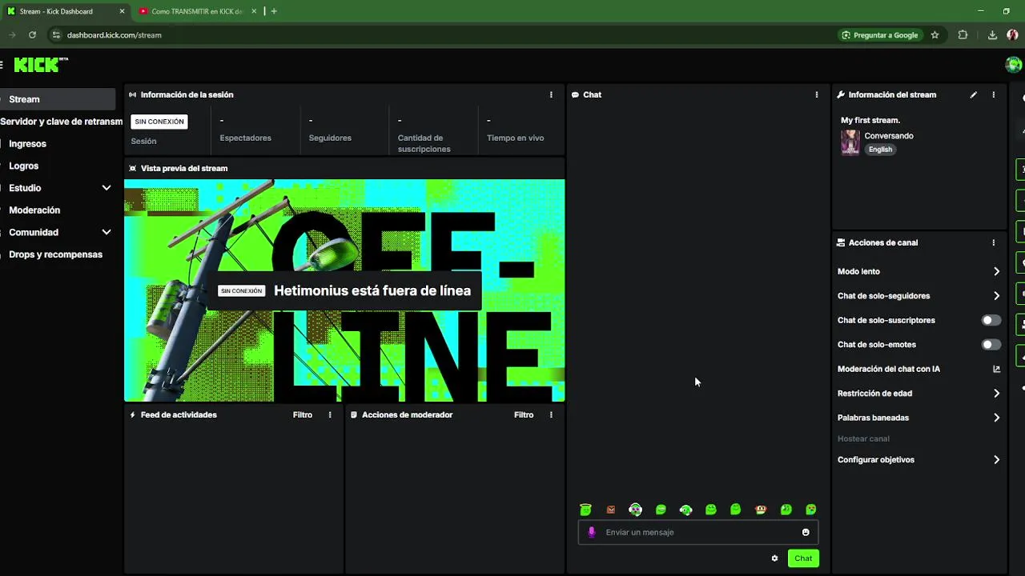Click the address bar URL
Viewport: 1025px width, 576px height.
[115, 35]
